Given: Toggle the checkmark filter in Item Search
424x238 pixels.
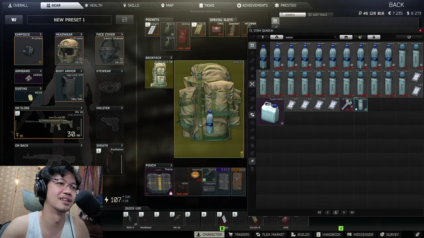Looking at the screenshot, I should point(409,37).
